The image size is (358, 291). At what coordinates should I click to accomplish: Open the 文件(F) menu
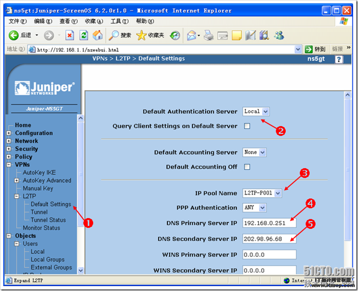tap(18, 21)
